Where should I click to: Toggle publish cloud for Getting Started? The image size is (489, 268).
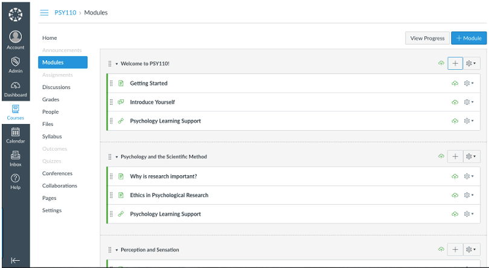click(455, 83)
